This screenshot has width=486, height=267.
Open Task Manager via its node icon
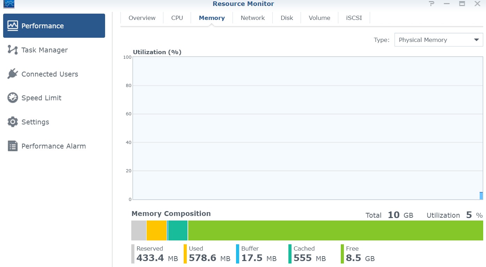(x=13, y=50)
